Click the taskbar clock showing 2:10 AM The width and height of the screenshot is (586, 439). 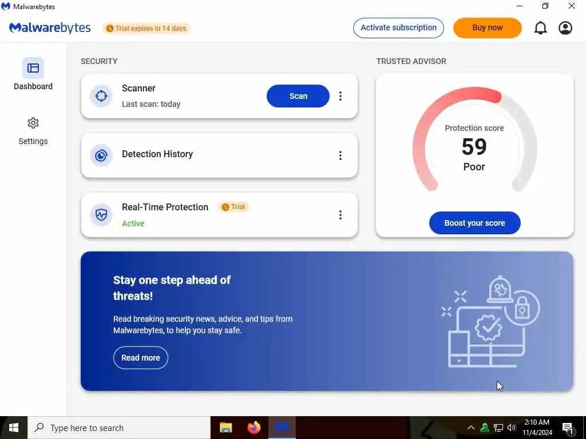pos(537,428)
